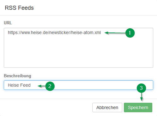157x116 pixels.
Task: Click the word Abbrechen on the cancel button
Action: coord(107,107)
